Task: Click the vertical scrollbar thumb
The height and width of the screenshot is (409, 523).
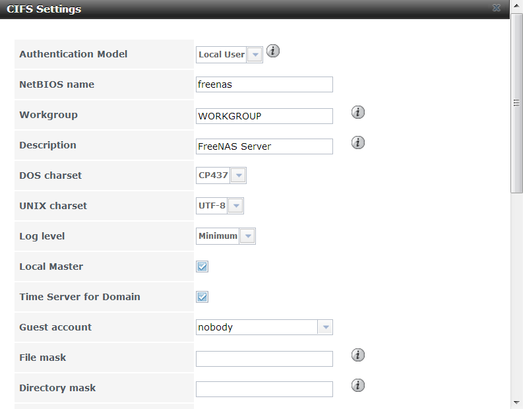Action: 517,103
